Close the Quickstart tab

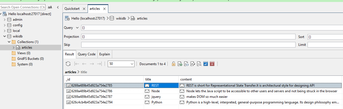pos(84,9)
